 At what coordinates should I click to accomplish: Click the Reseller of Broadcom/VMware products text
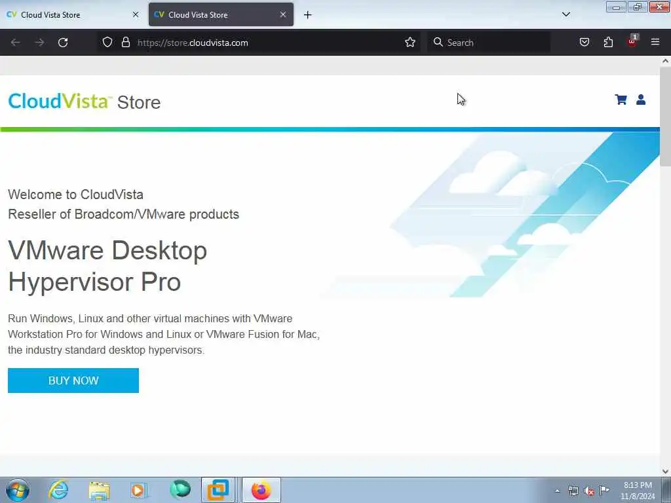point(124,214)
